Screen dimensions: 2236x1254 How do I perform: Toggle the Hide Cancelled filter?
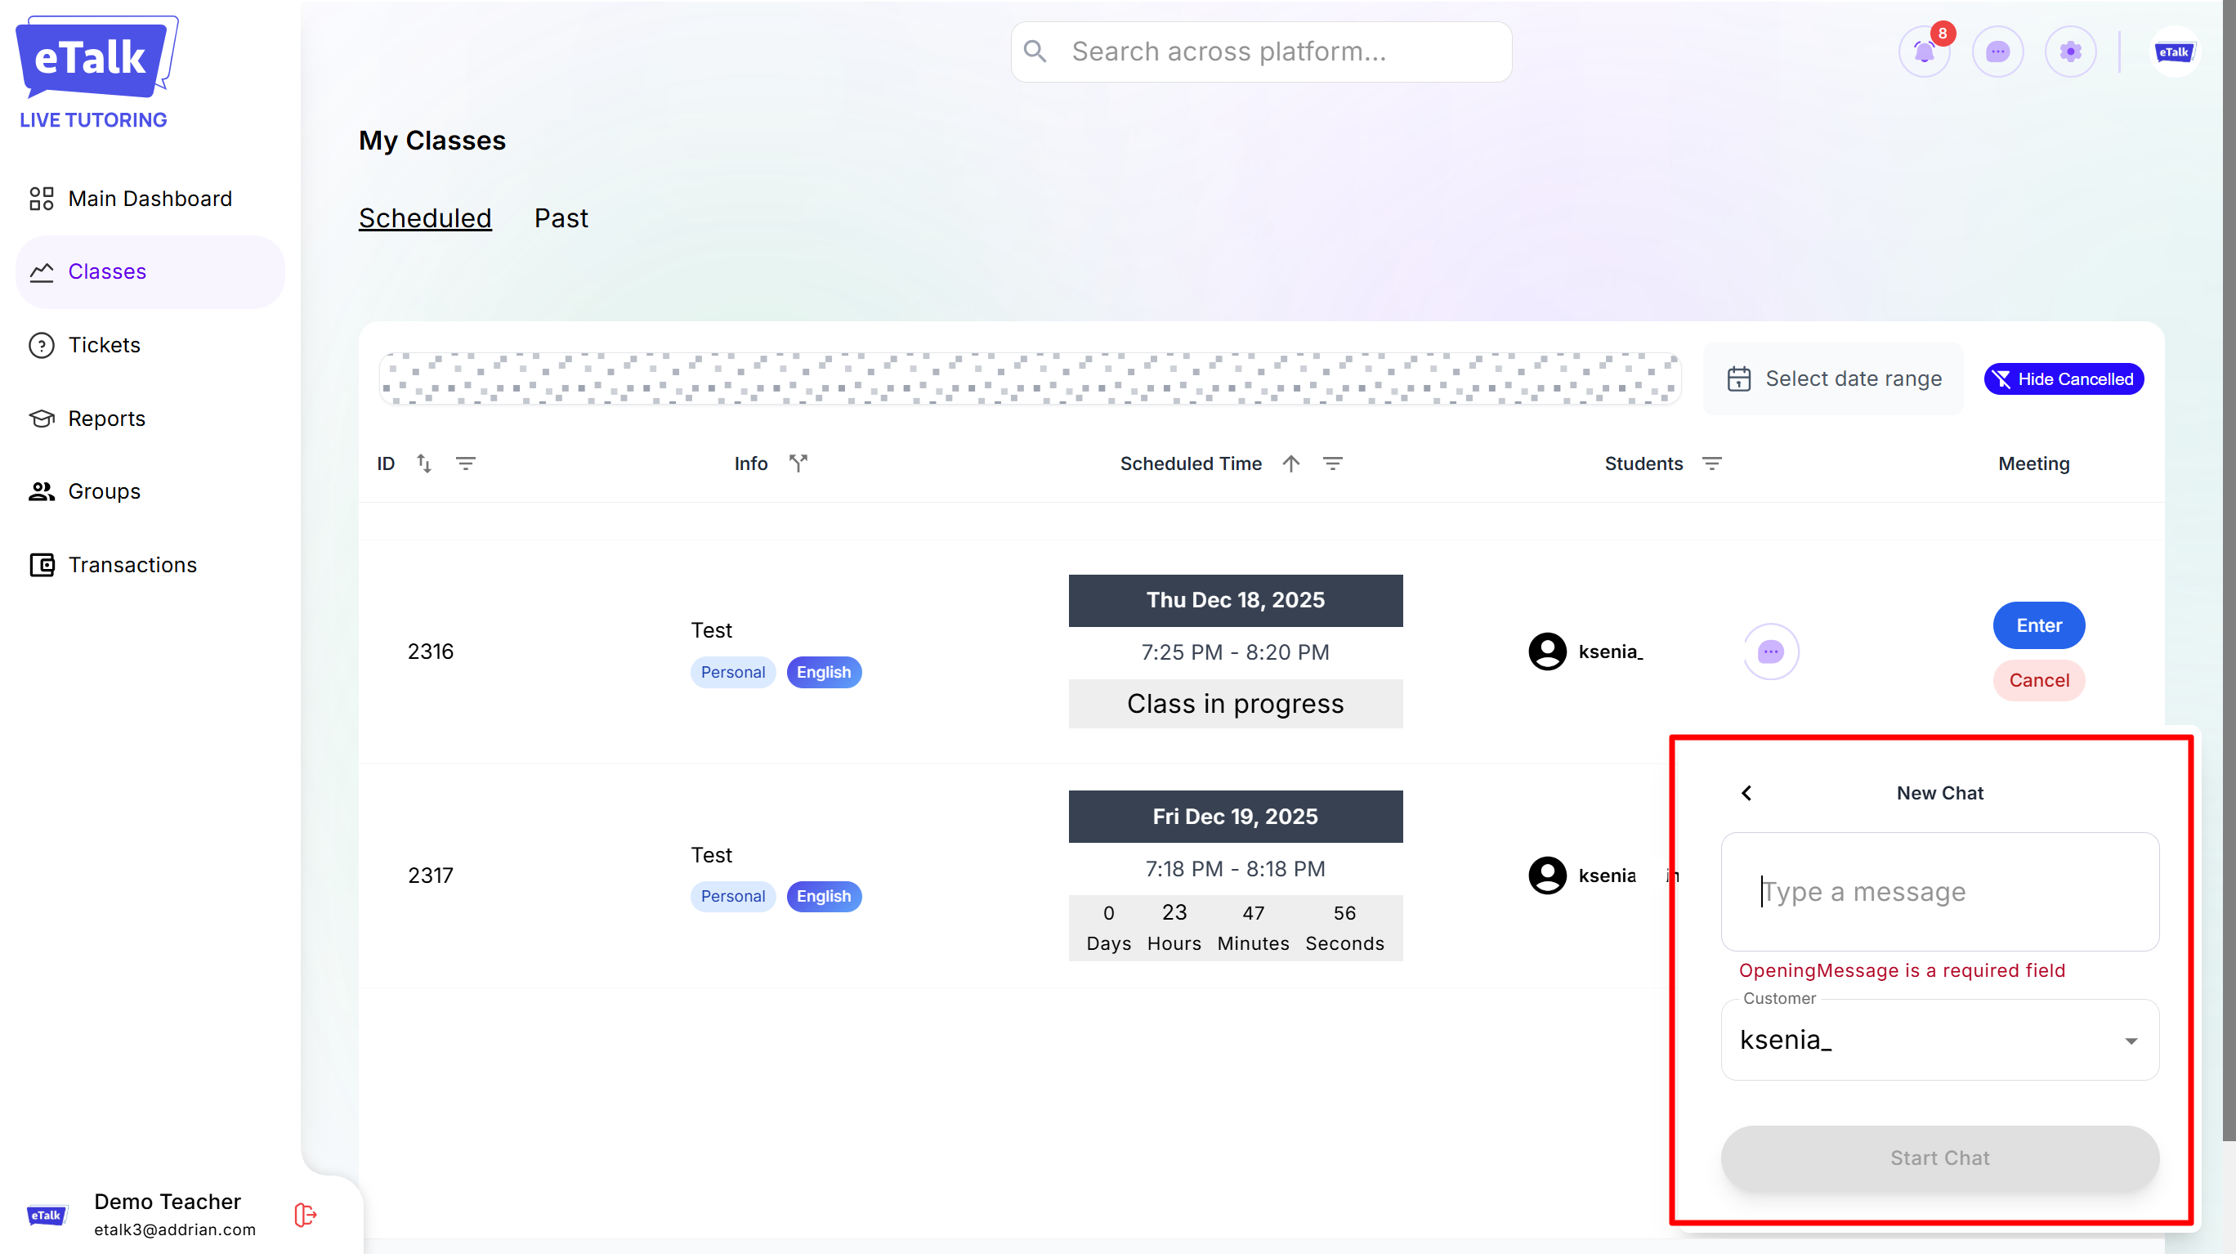click(x=2064, y=378)
